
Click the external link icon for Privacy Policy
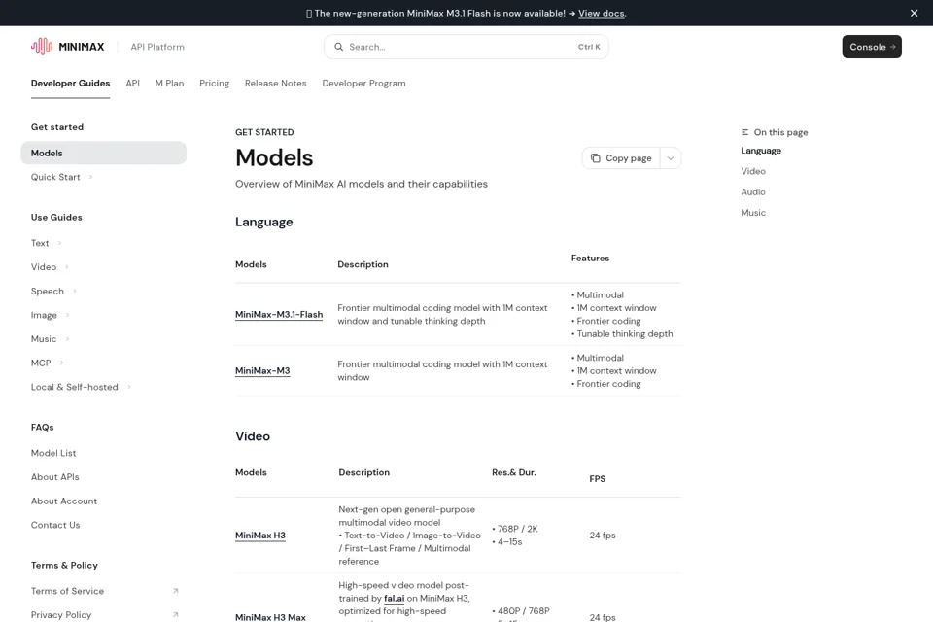pyautogui.click(x=176, y=615)
